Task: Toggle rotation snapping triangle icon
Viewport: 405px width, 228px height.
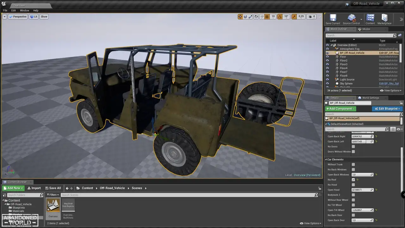Action: (280, 17)
